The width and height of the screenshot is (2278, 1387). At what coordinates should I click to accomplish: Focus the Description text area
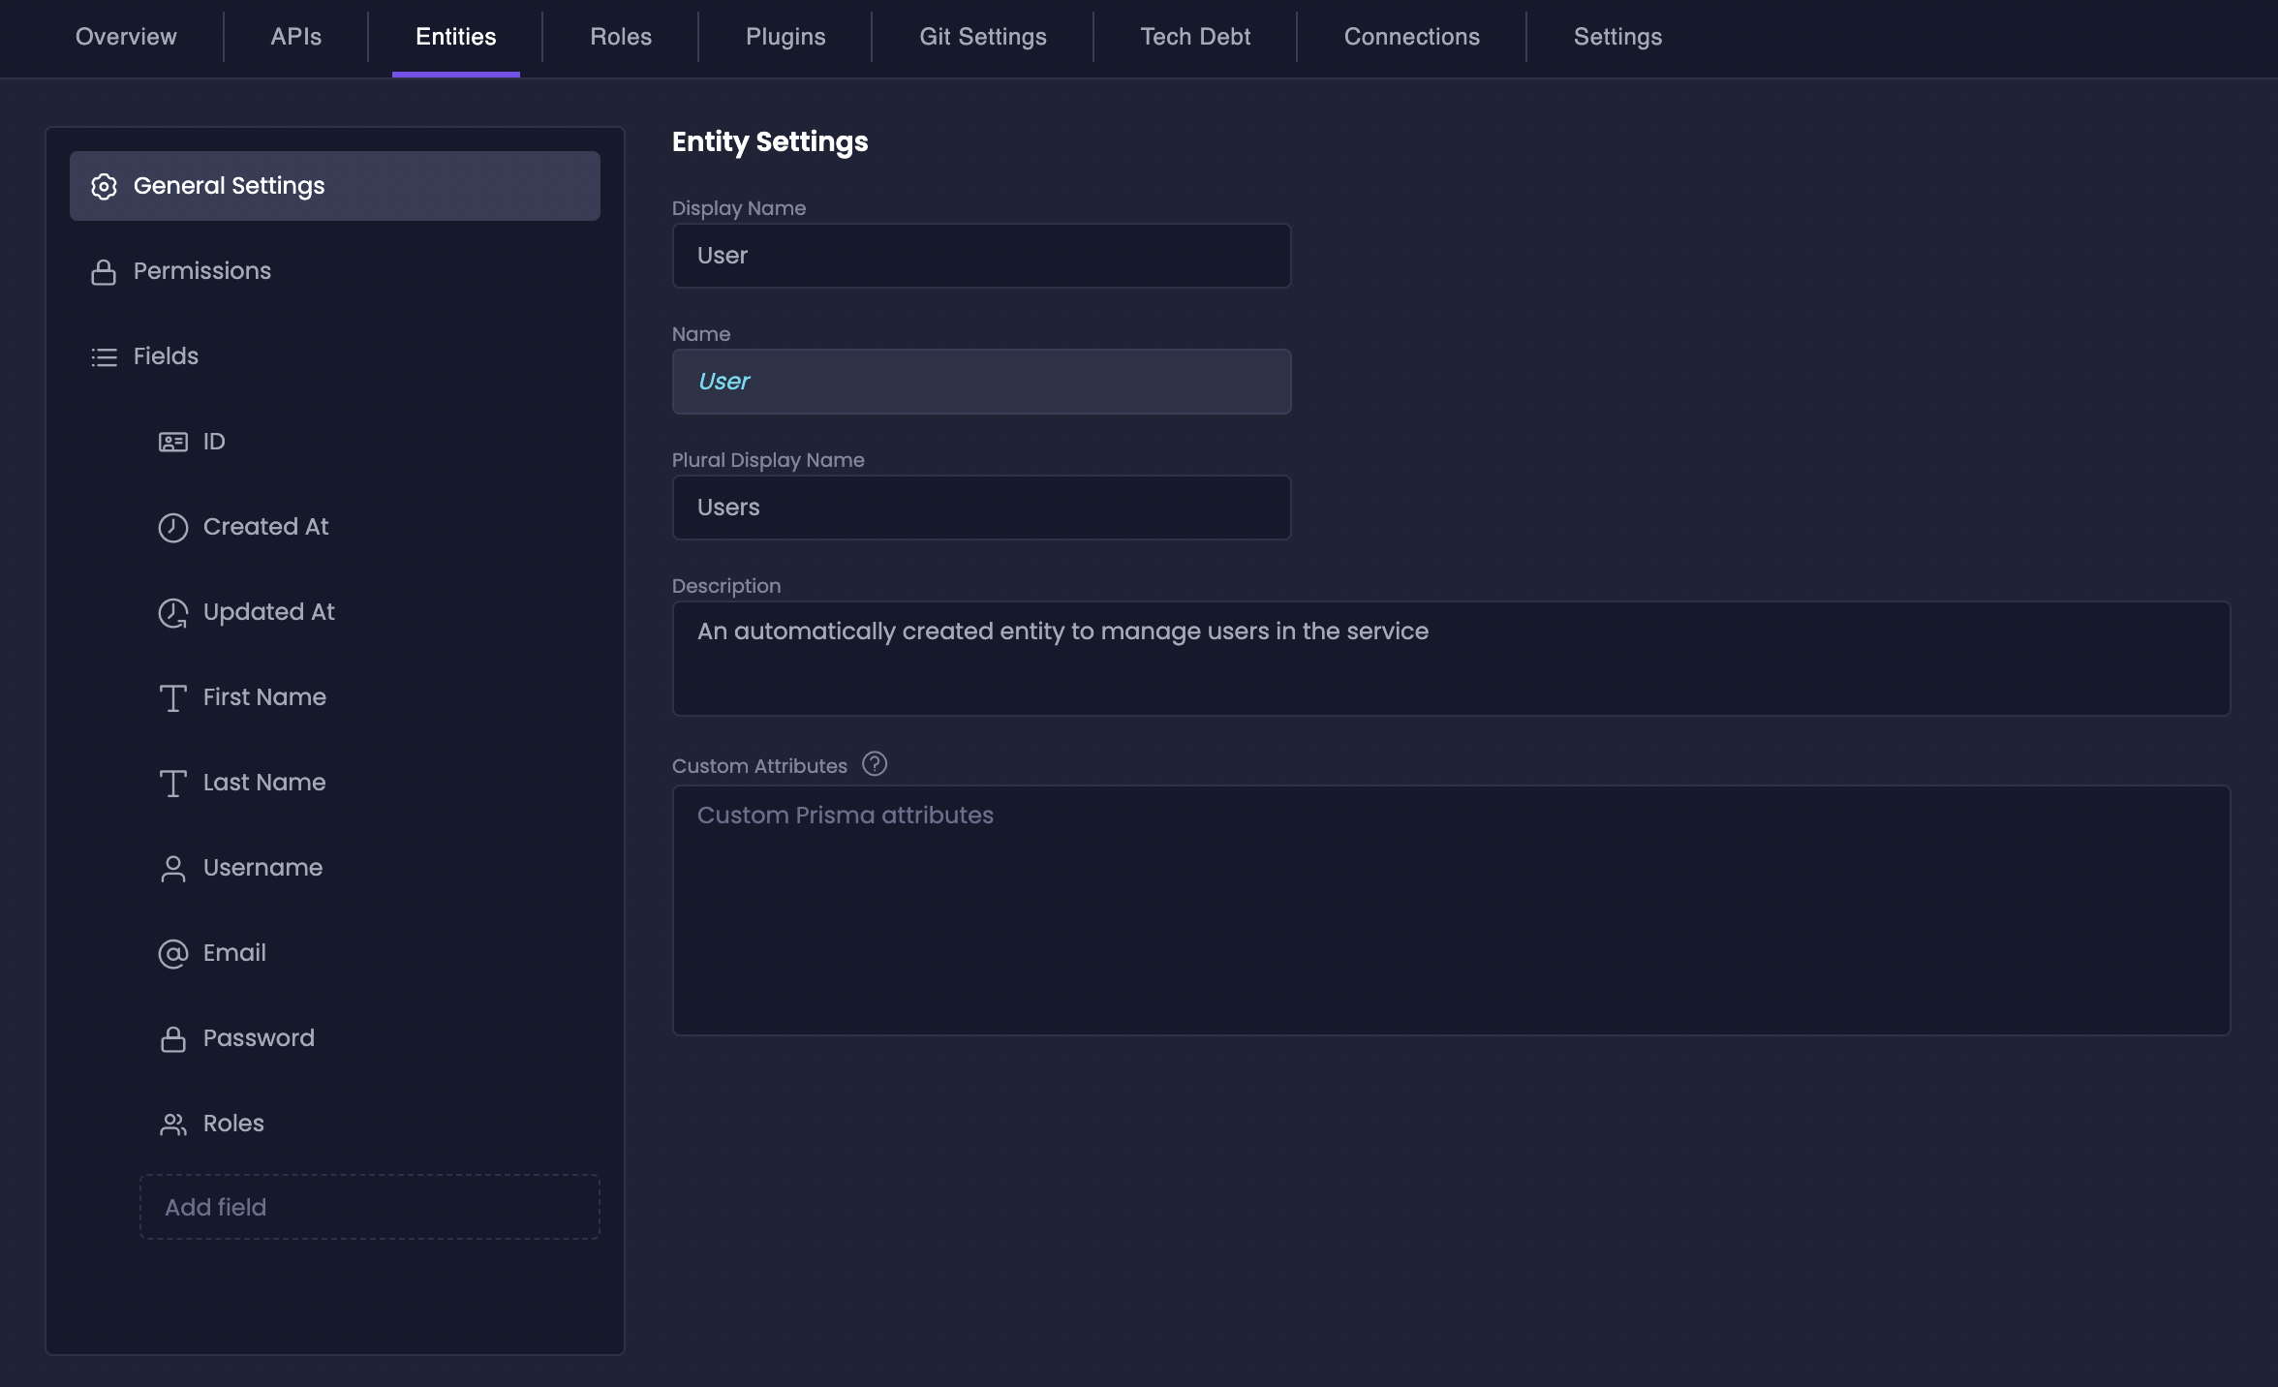pyautogui.click(x=1450, y=659)
